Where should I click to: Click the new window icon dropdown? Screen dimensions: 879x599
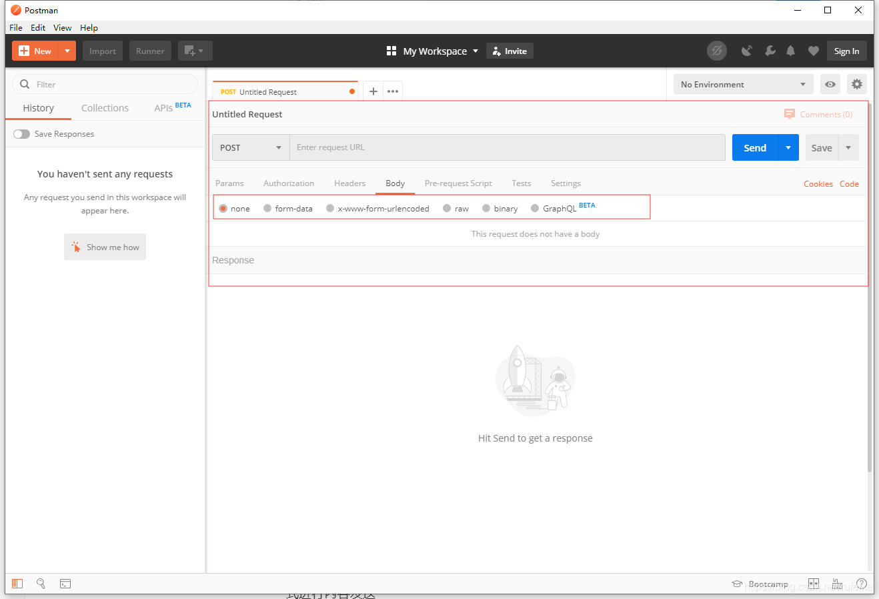pyautogui.click(x=195, y=51)
